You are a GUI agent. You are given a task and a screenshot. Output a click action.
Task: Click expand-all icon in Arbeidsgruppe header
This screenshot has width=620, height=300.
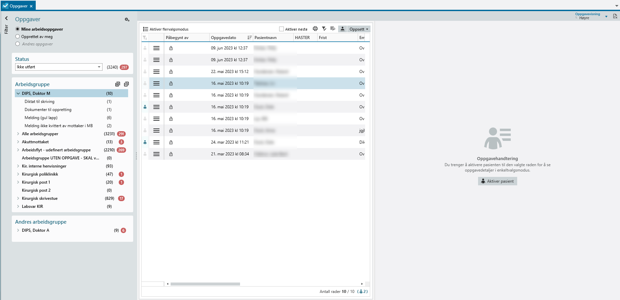click(118, 84)
